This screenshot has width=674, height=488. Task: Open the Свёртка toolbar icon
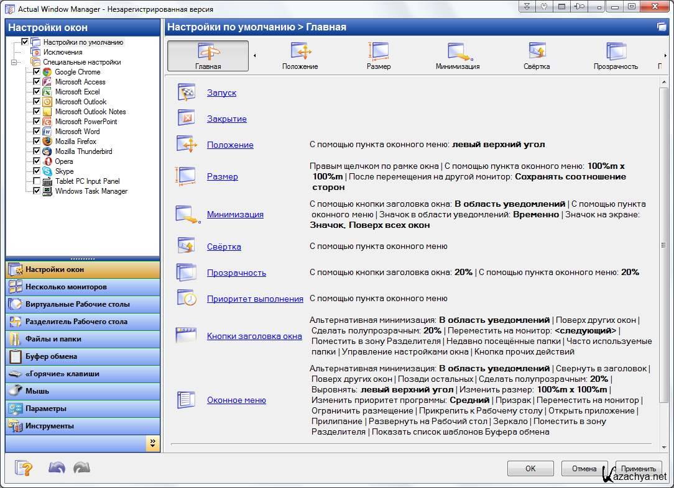(536, 52)
